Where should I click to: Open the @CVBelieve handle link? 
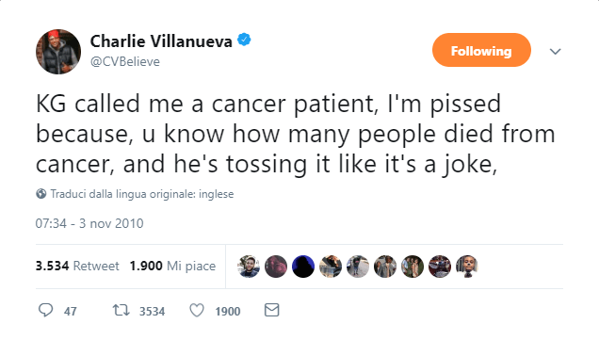coord(125,61)
